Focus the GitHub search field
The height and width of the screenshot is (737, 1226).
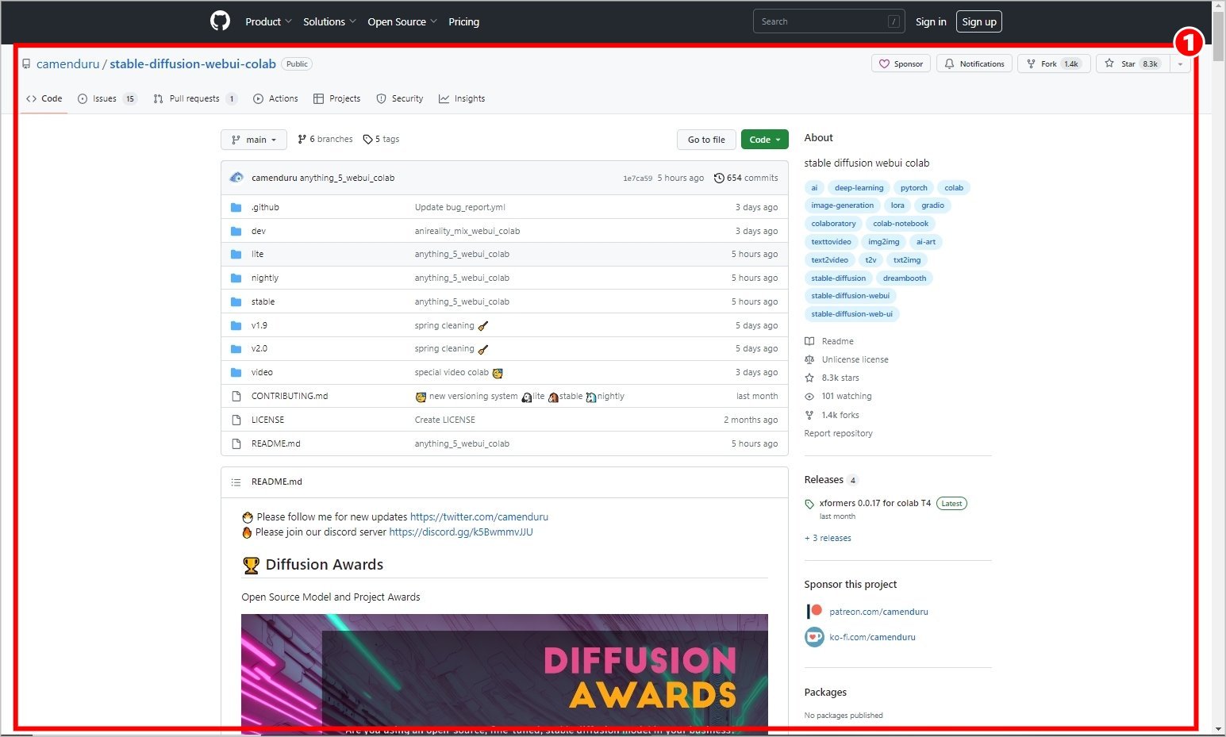828,21
